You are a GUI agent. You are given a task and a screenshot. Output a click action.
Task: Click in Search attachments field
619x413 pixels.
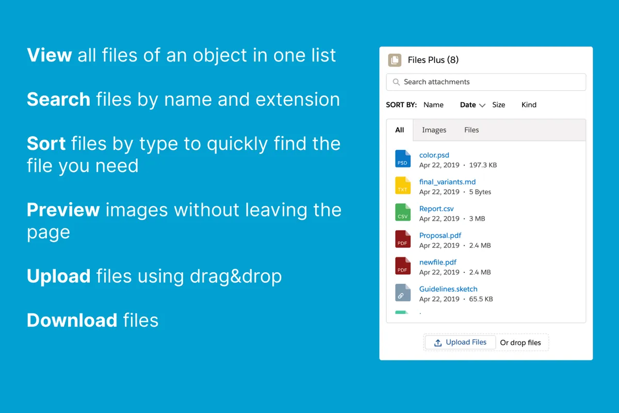[486, 82]
